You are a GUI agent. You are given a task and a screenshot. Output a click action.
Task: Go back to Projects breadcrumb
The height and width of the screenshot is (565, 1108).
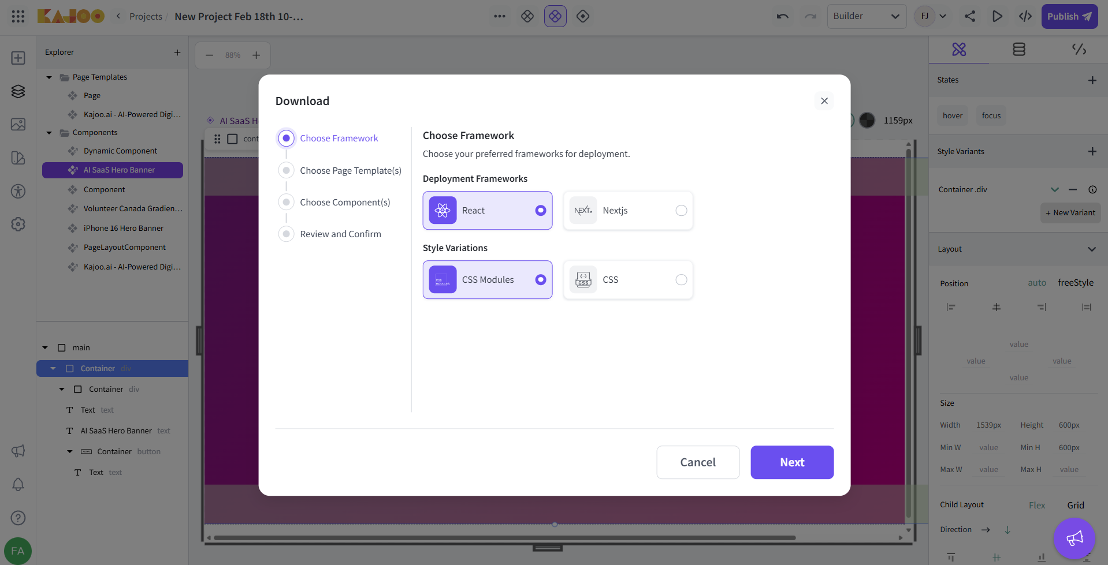(146, 17)
